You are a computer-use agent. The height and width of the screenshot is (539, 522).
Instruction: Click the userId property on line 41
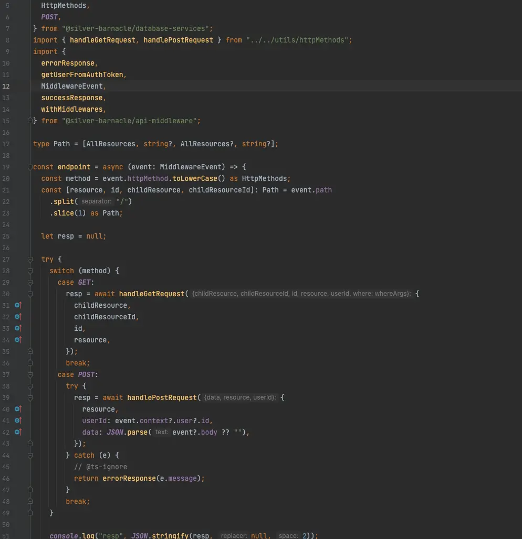click(x=95, y=421)
